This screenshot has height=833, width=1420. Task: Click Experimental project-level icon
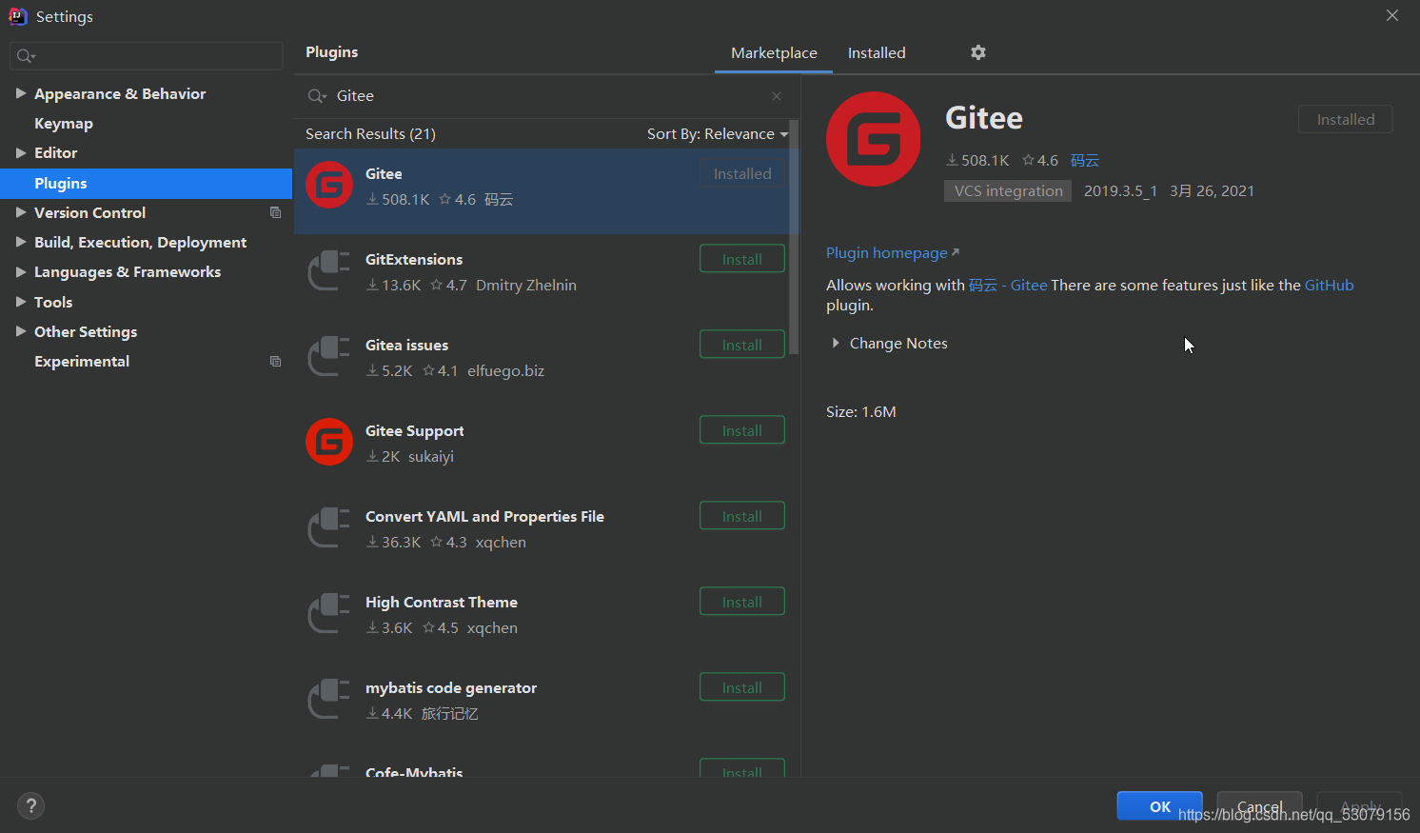pyautogui.click(x=275, y=361)
